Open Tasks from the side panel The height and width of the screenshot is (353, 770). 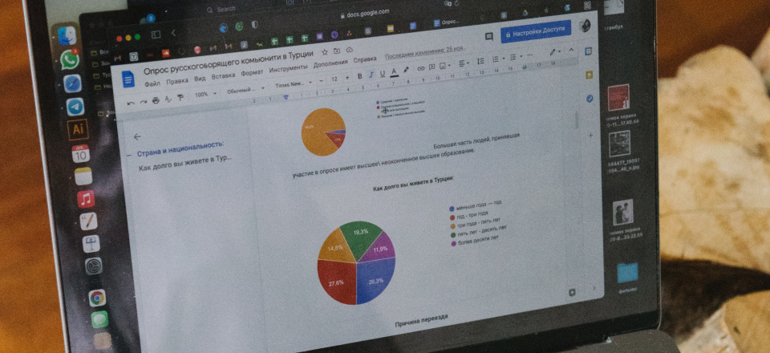point(590,99)
